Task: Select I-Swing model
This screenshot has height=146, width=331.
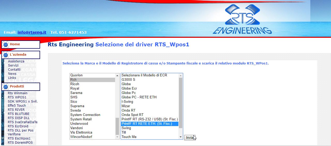Action: pos(150,102)
